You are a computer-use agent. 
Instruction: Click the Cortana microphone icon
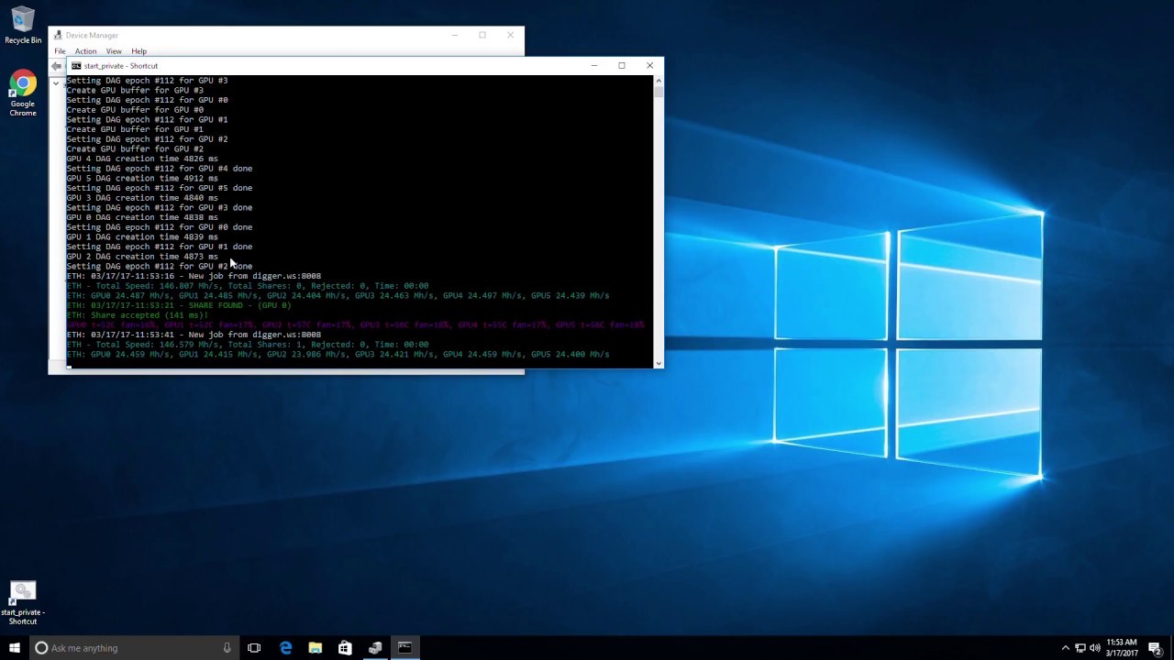pyautogui.click(x=227, y=648)
